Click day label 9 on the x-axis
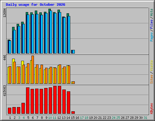The height and width of the screenshot is (121, 155). pyautogui.click(x=46, y=118)
